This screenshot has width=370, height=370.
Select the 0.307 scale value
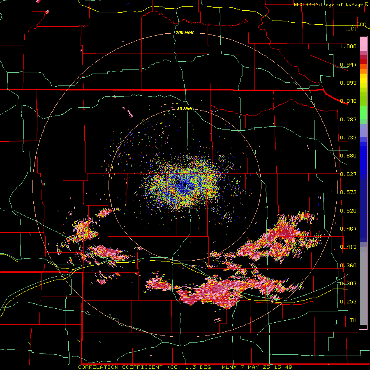[348, 284]
